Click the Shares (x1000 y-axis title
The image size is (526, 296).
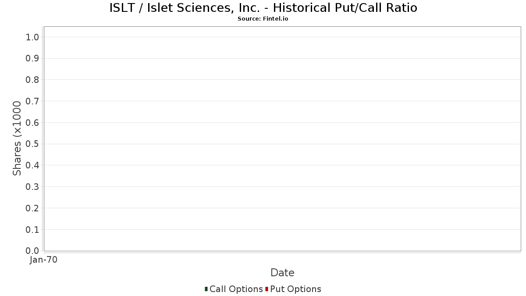(17, 139)
